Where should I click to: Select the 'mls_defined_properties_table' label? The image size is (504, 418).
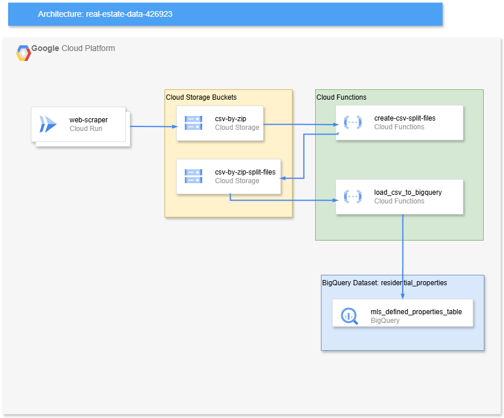(417, 312)
